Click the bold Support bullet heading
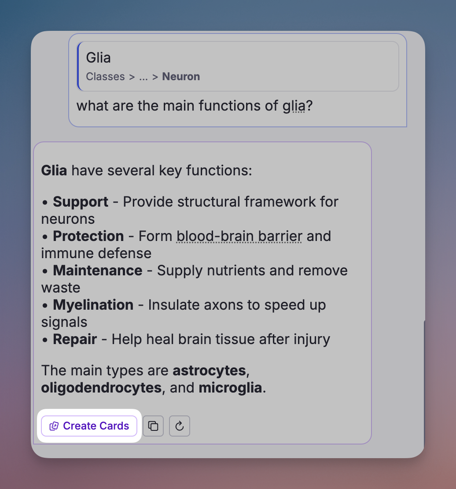 coord(81,202)
